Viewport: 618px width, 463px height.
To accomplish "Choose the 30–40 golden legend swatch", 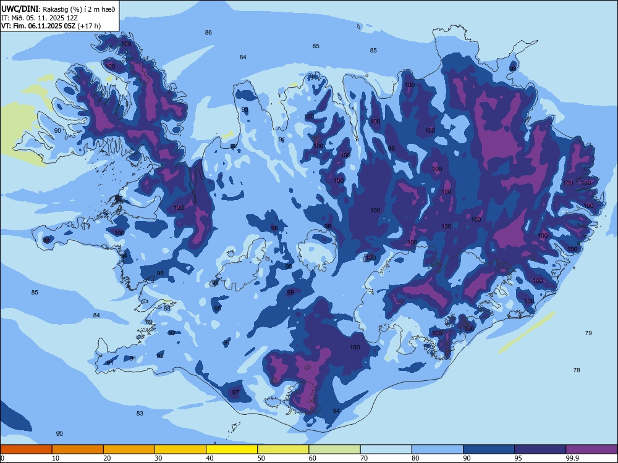I will (x=180, y=449).
